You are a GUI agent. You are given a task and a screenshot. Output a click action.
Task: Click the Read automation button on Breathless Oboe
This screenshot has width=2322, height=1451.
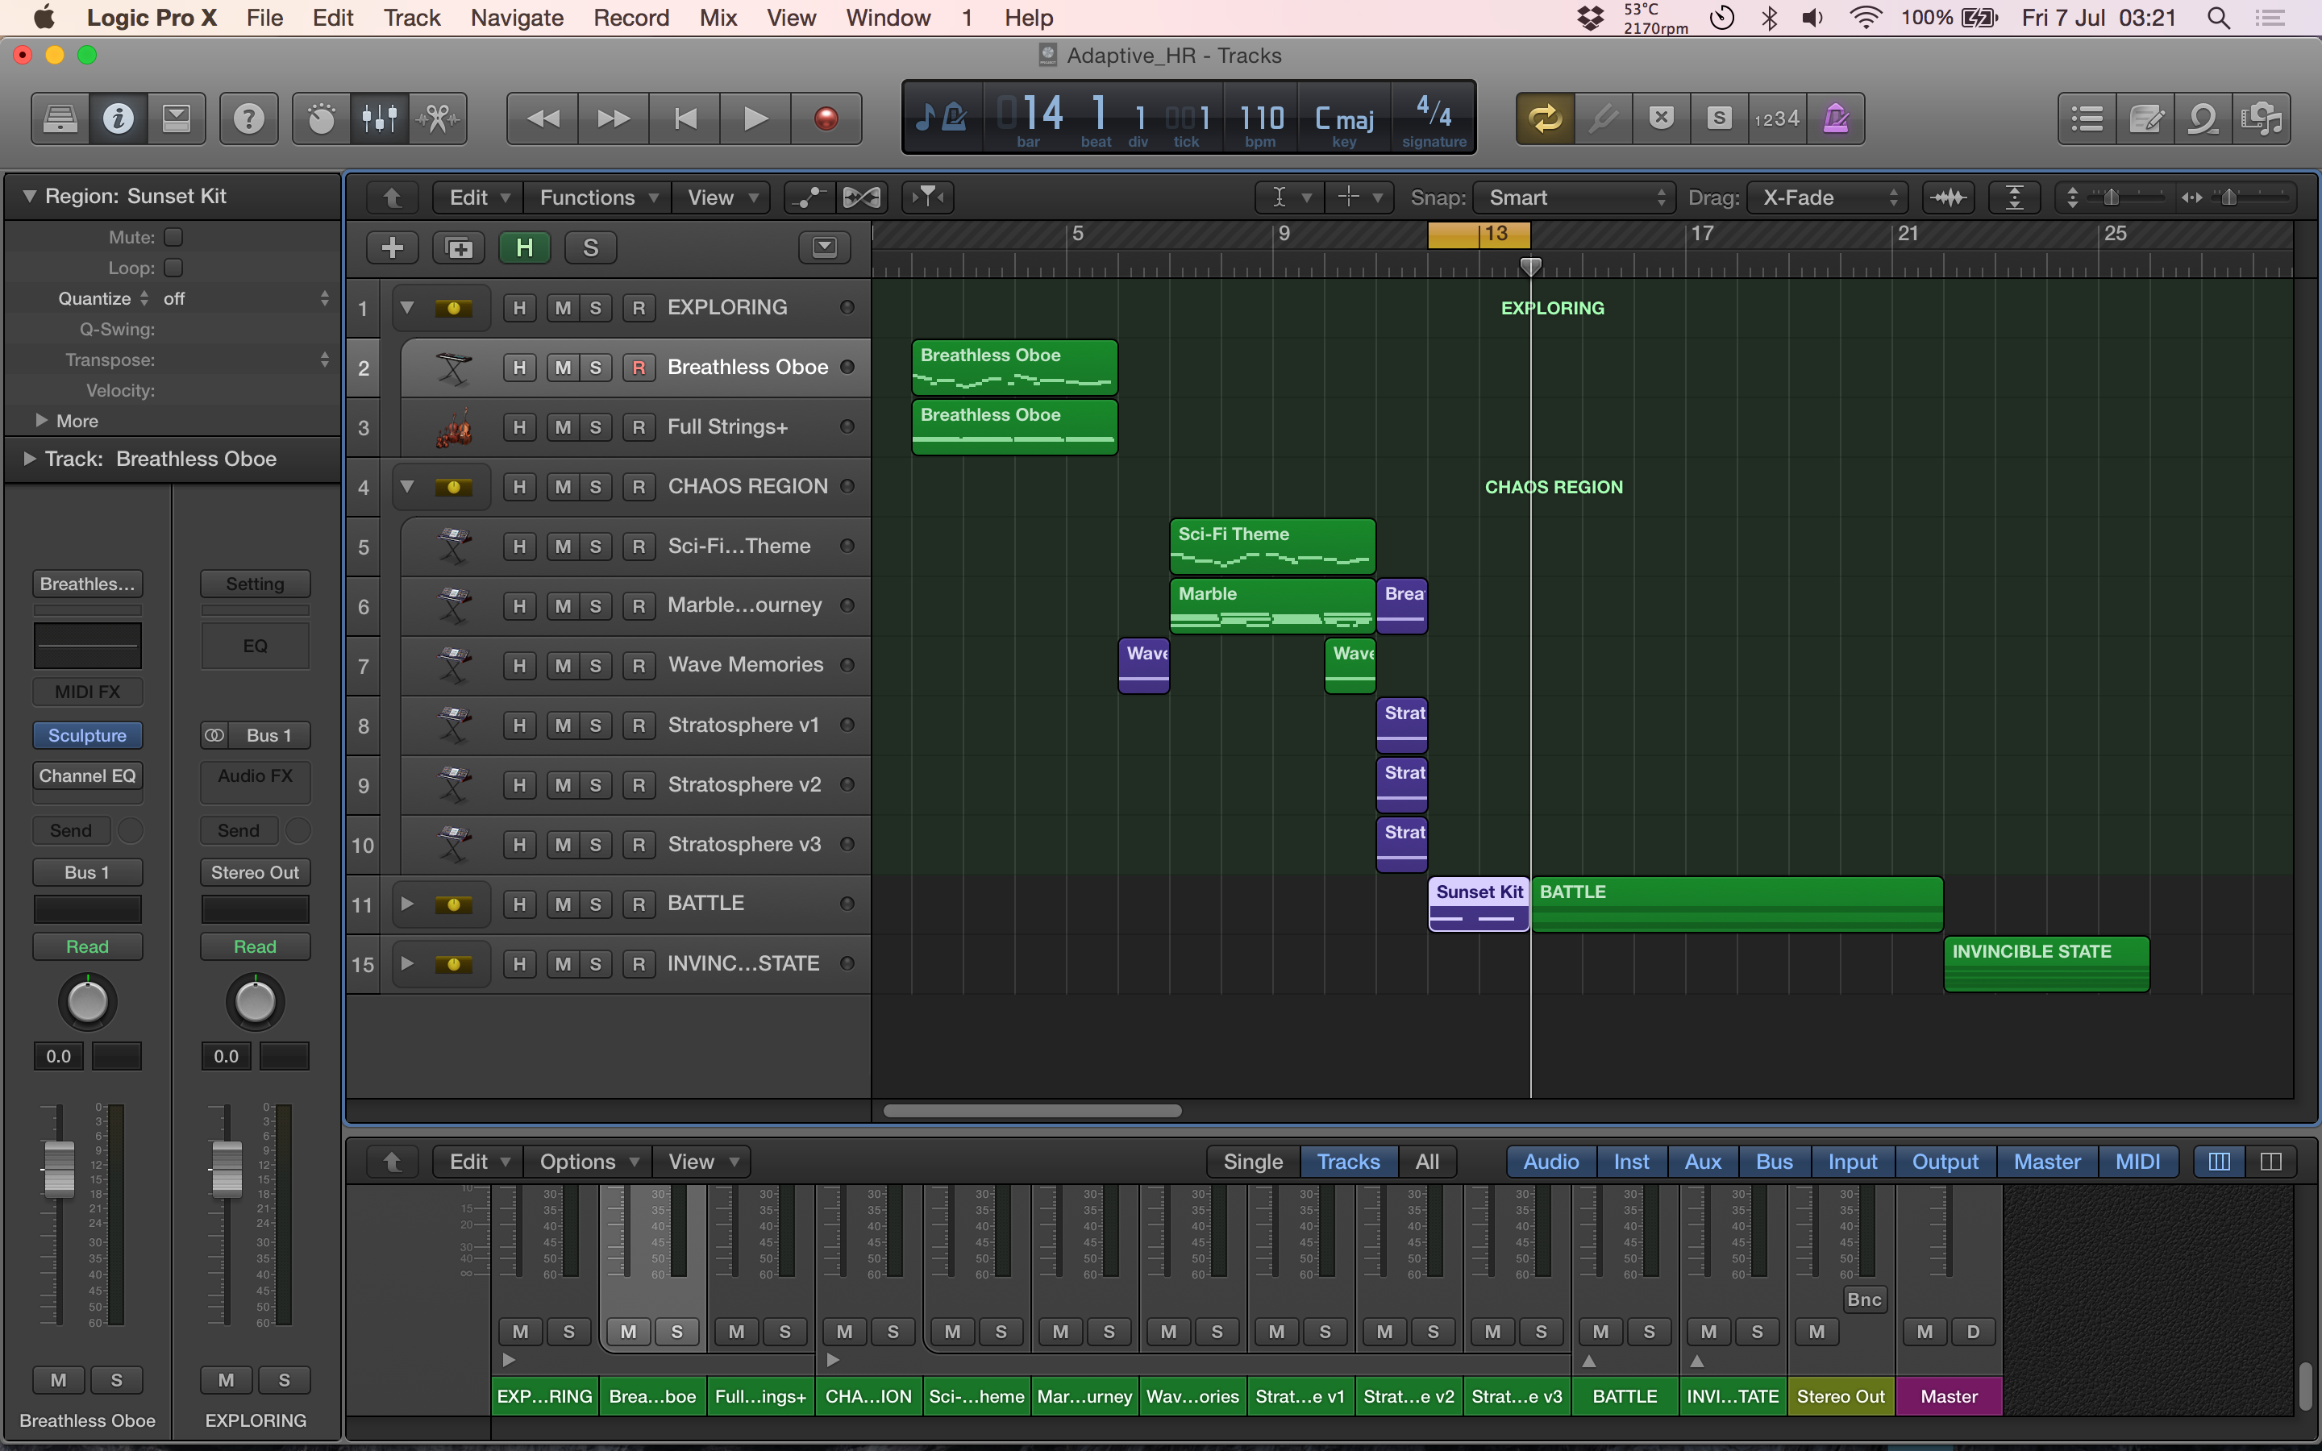(87, 946)
